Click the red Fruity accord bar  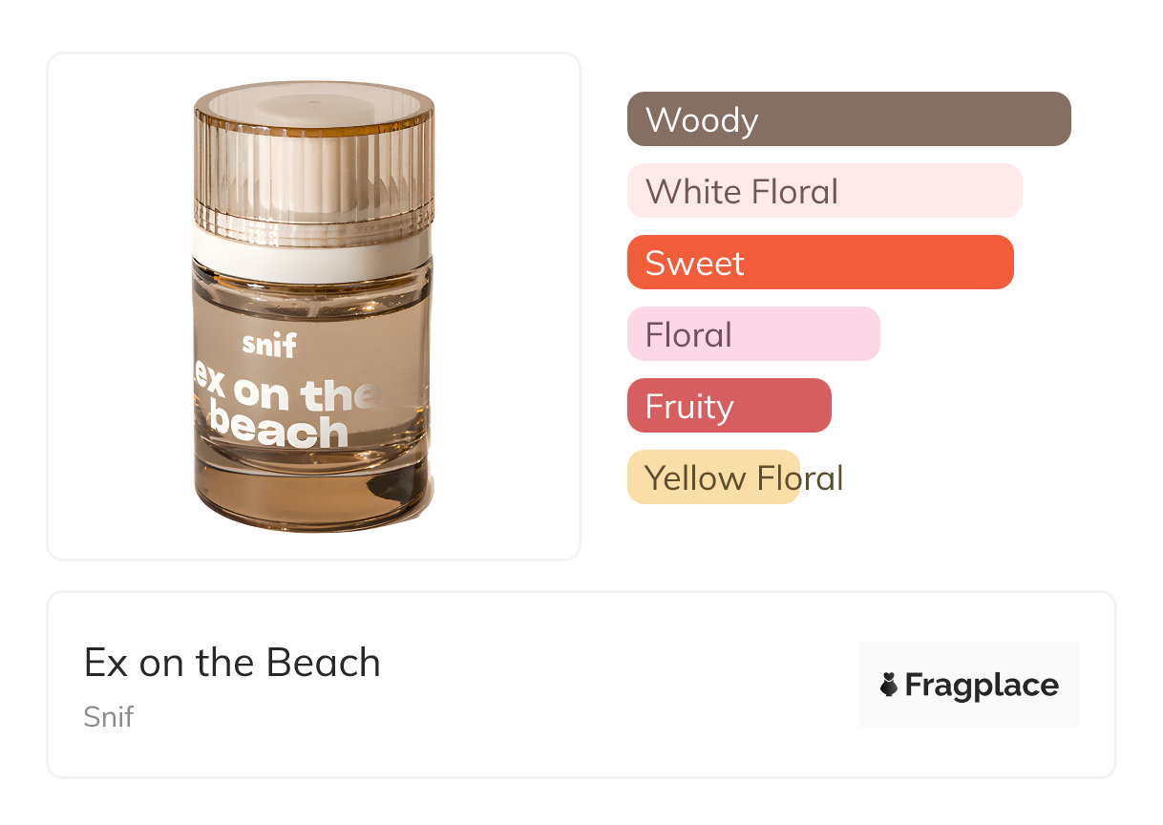coord(729,406)
